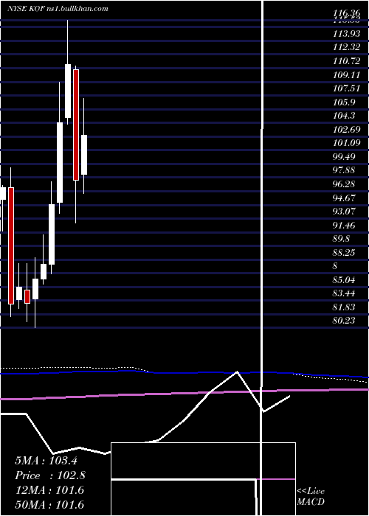
Task: Click the 91.46 price label
Action: click(x=344, y=225)
